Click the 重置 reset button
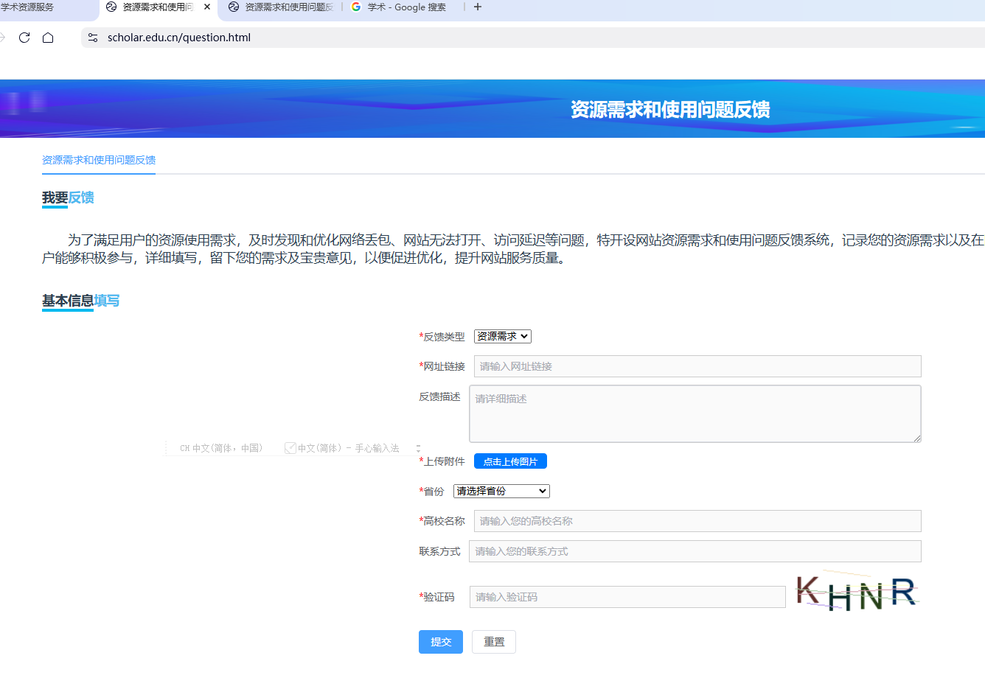The width and height of the screenshot is (985, 678). [494, 642]
